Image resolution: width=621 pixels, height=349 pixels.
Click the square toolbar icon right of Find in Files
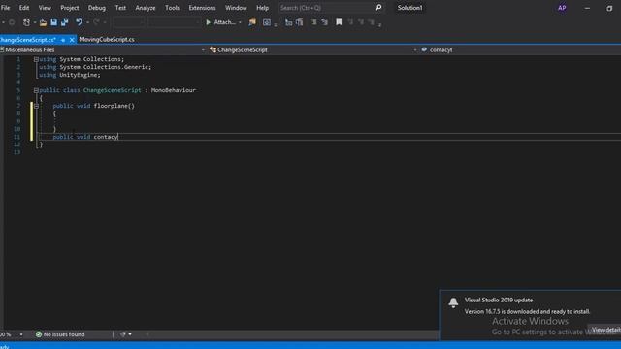(x=267, y=22)
